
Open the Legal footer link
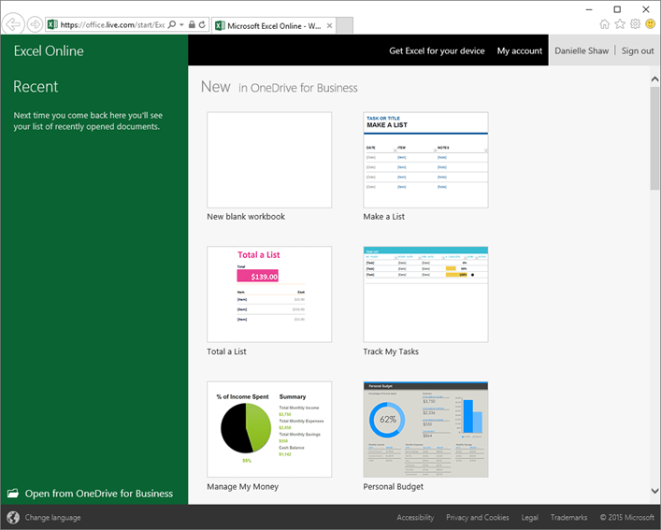point(529,517)
